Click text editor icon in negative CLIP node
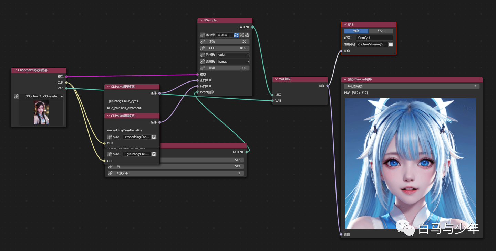 coord(154,137)
